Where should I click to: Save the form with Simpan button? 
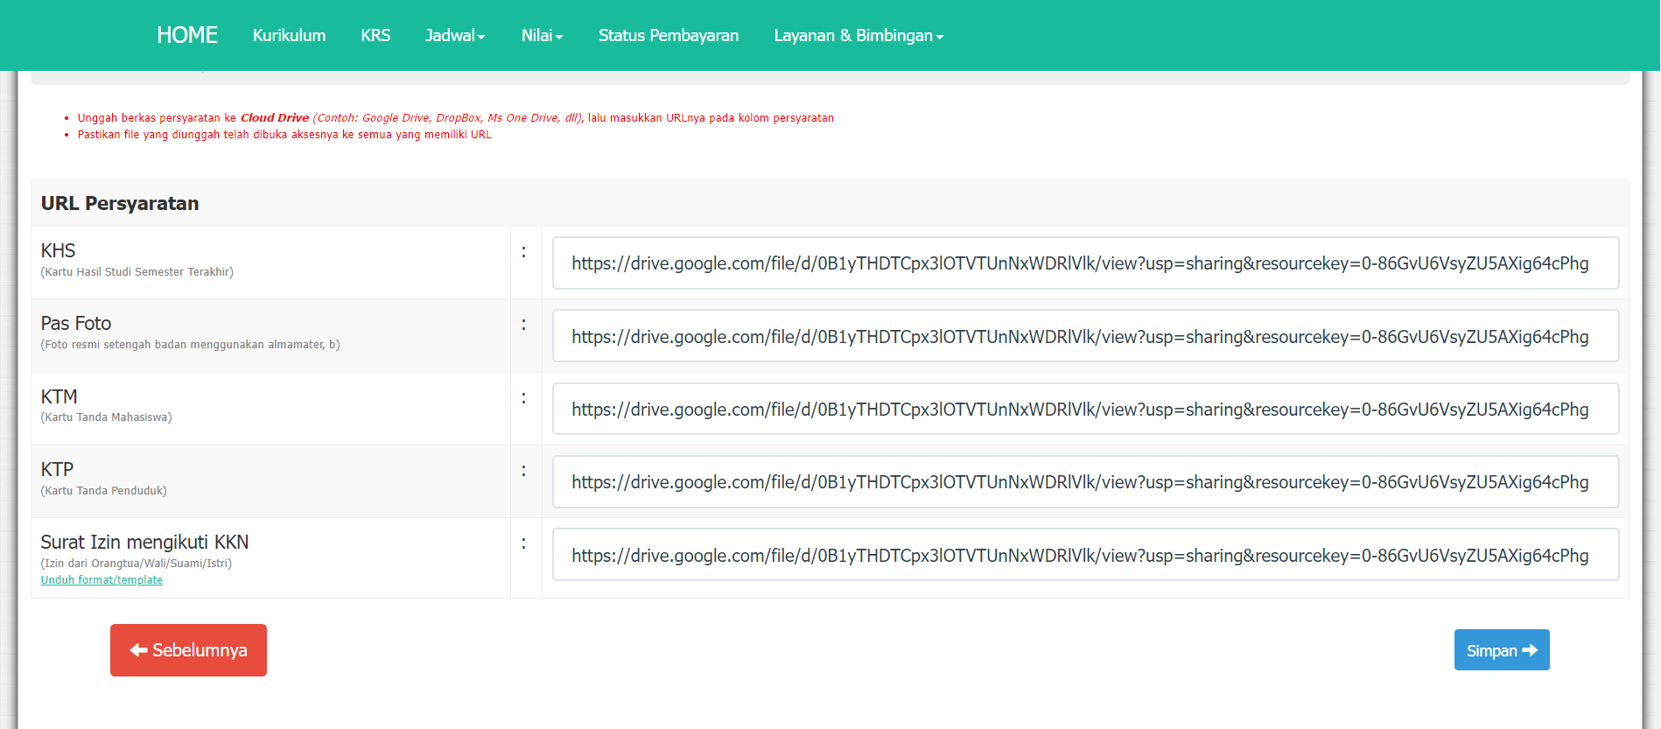coord(1501,650)
